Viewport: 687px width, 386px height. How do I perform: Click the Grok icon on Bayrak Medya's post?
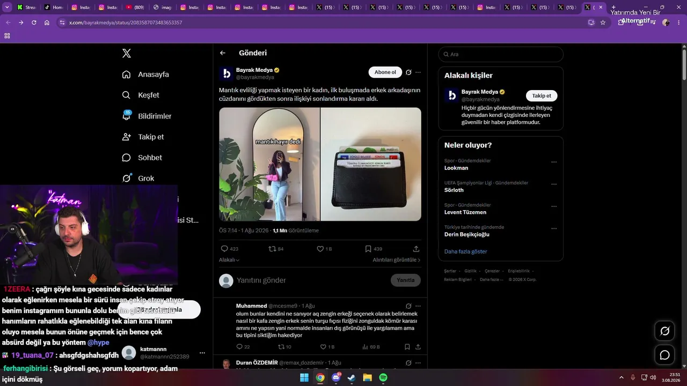pos(408,72)
